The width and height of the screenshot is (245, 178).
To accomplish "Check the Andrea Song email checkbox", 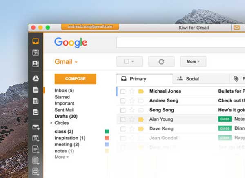I will pyautogui.click(x=123, y=101).
